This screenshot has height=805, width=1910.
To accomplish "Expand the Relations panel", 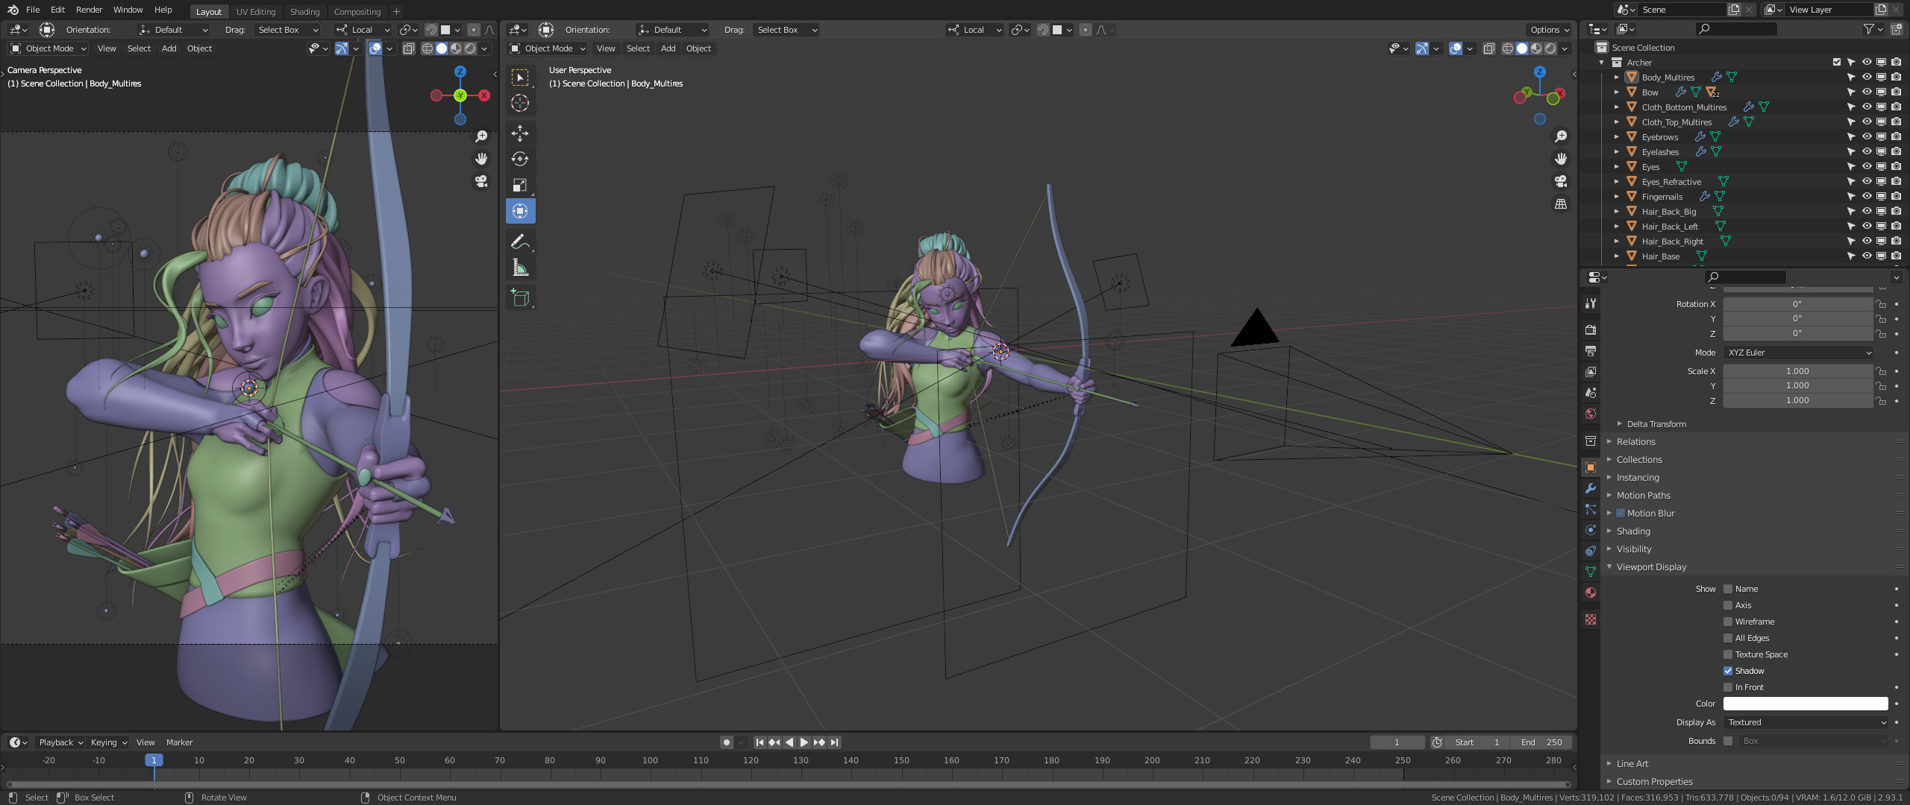I will coord(1635,442).
